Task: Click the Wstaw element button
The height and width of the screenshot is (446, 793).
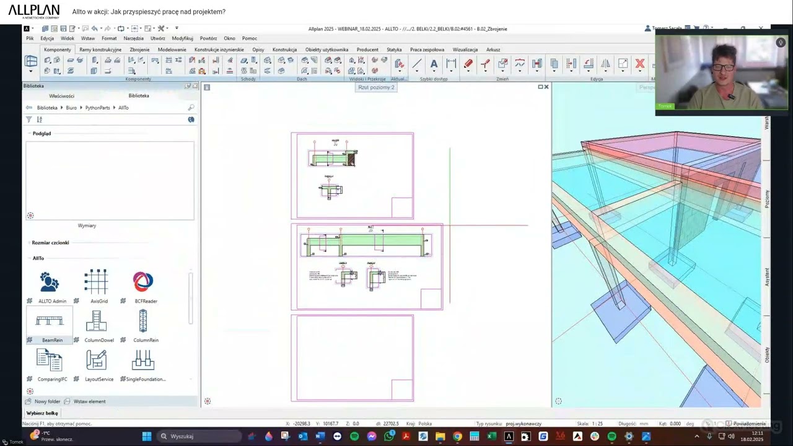Action: (85, 401)
